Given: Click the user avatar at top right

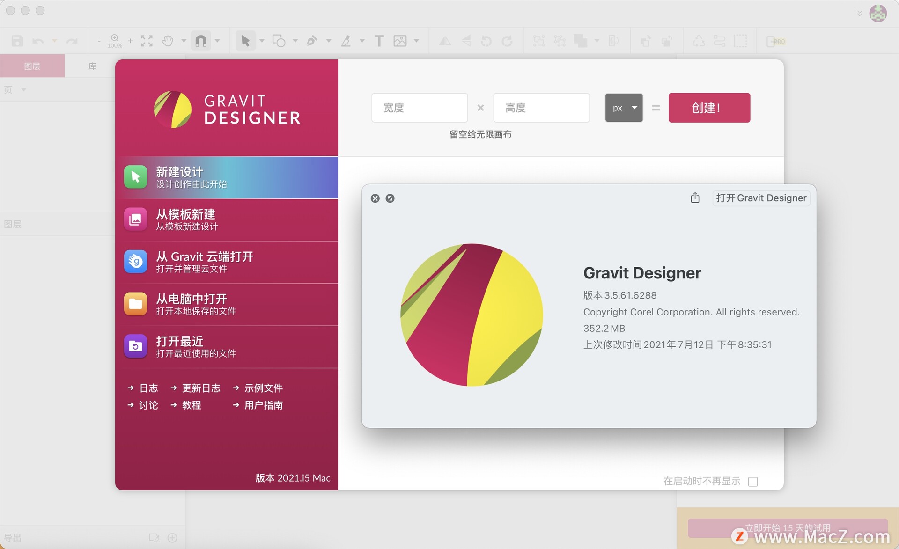Looking at the screenshot, I should (x=878, y=13).
